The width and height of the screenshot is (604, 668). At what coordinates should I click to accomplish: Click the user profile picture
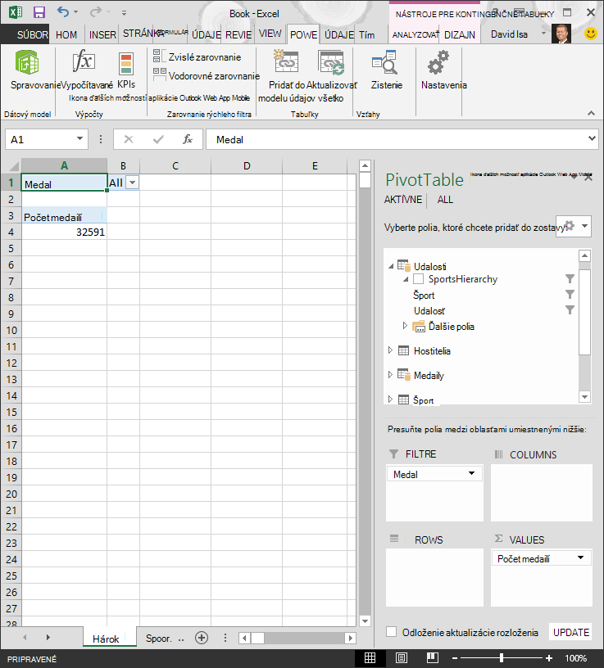tap(561, 34)
